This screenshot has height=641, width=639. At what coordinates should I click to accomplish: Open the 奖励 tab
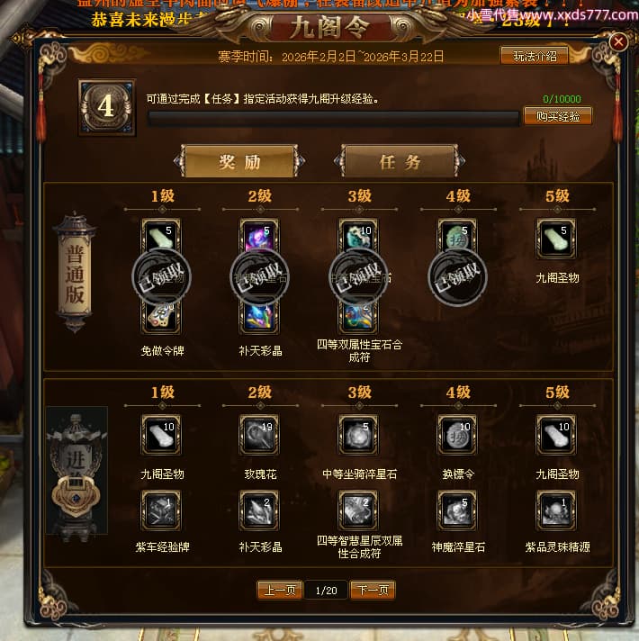coord(239,161)
